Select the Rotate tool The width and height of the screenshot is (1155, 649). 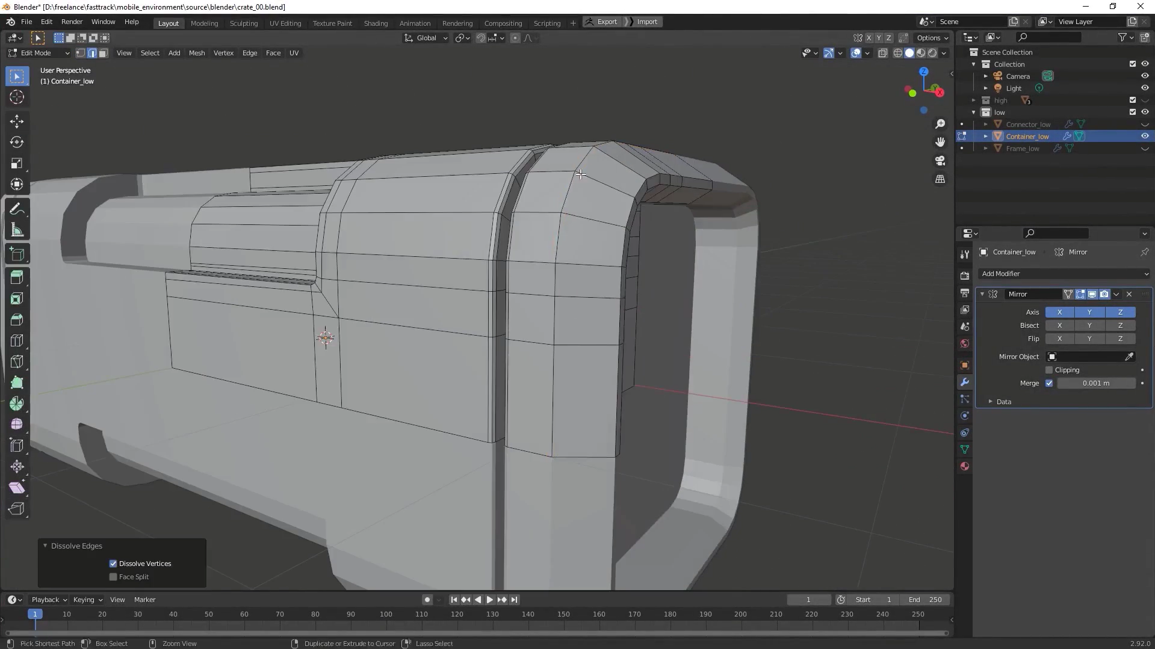17,143
